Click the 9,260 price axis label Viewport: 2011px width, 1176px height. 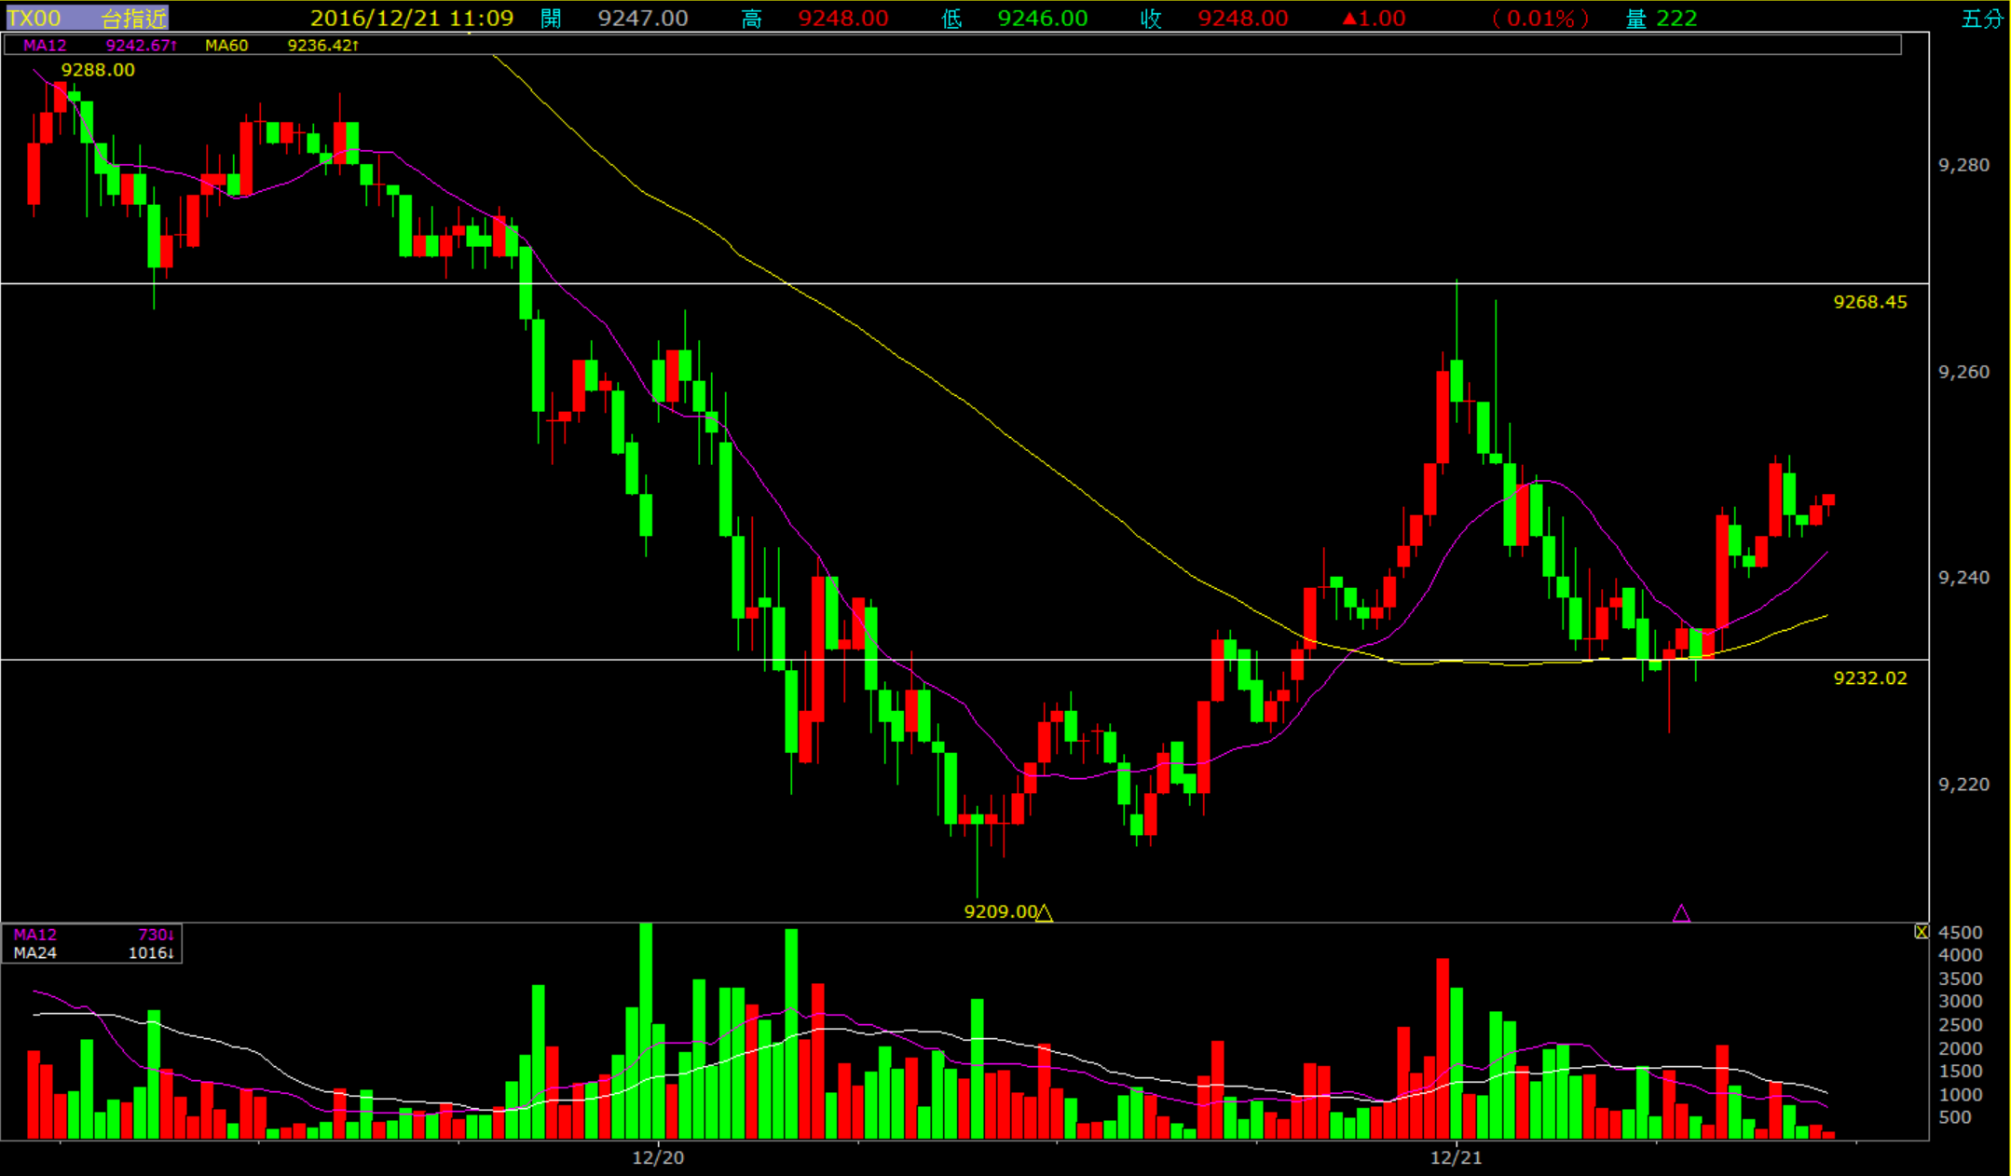pyautogui.click(x=1963, y=372)
